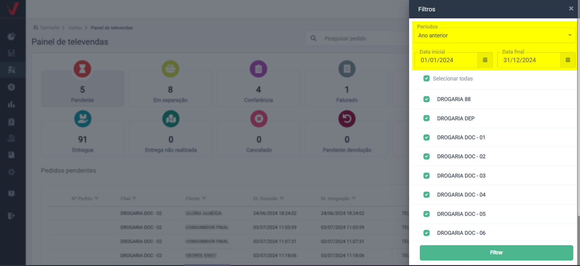The width and height of the screenshot is (580, 266).
Task: Click the Operação breadcrumb
Action: pos(50,28)
